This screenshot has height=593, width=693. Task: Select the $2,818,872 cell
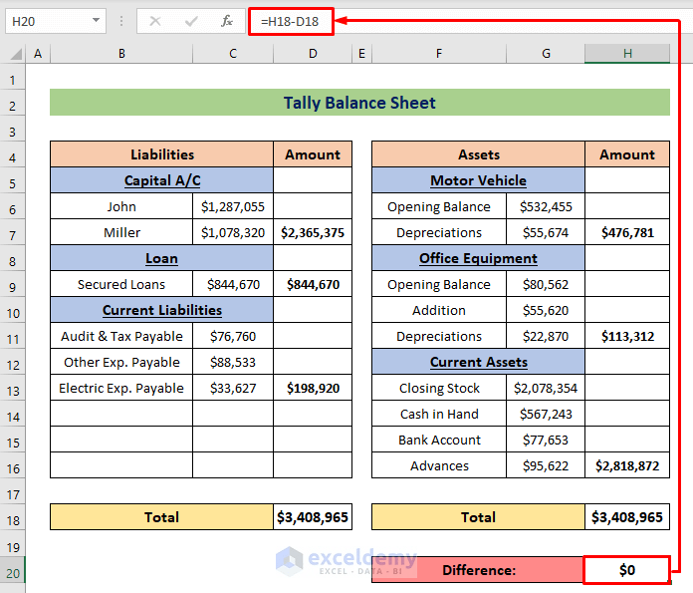[627, 465]
